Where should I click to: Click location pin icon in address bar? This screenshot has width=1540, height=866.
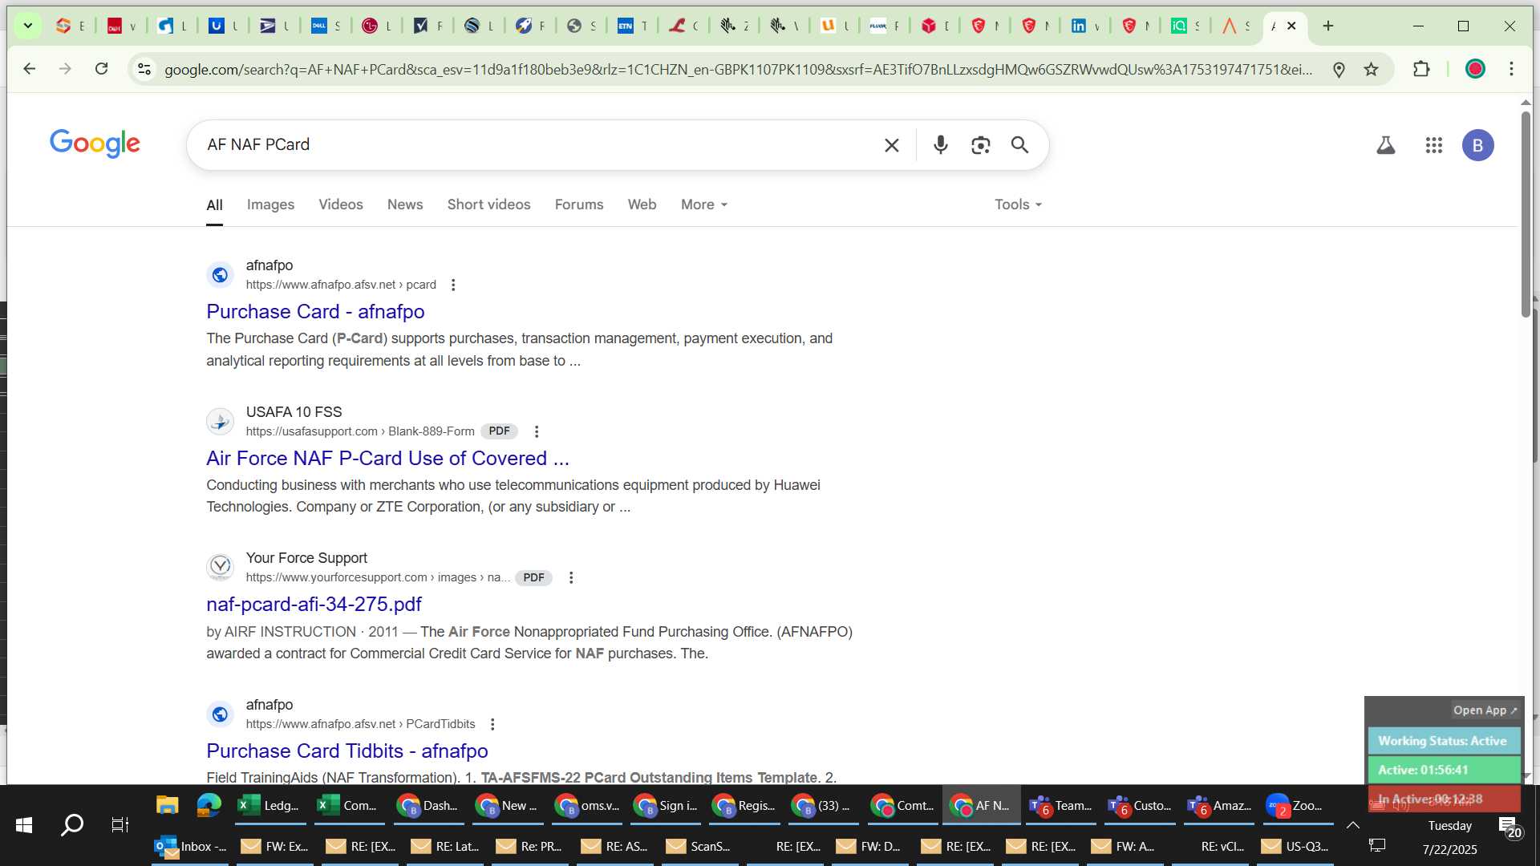coord(1339,70)
